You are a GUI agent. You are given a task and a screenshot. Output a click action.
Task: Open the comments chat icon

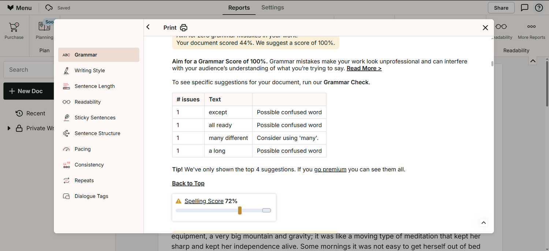(524, 8)
